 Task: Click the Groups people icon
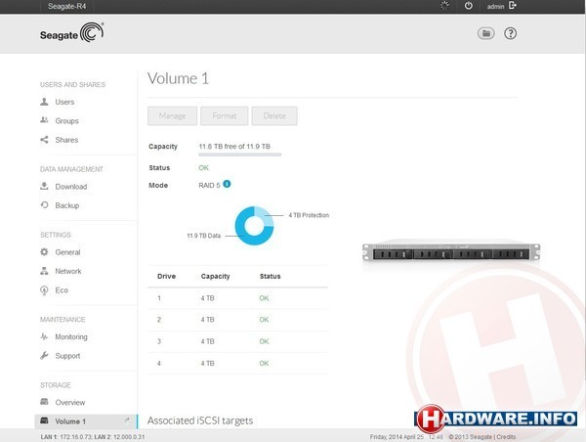(x=44, y=120)
